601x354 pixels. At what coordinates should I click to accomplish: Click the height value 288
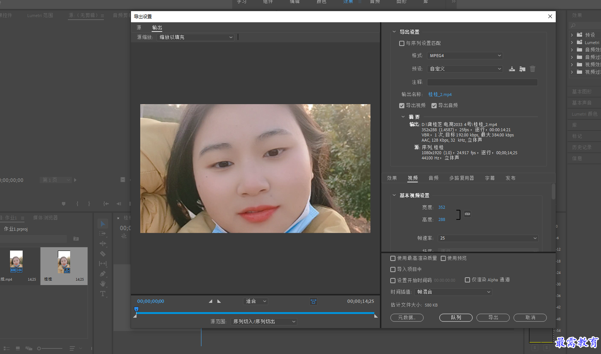[441, 220]
